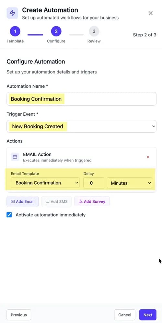This screenshot has width=162, height=323.
Task: Click the Next button
Action: click(x=148, y=315)
